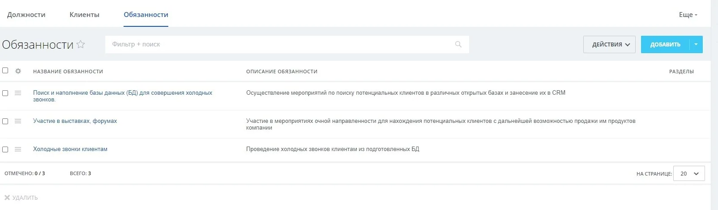Image resolution: width=718 pixels, height=210 pixels.
Task: Select the Обязанности tab
Action: (x=146, y=15)
